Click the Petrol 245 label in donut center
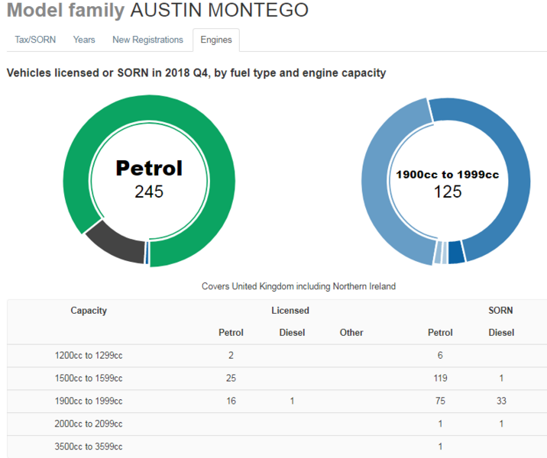The width and height of the screenshot is (547, 458). click(149, 179)
